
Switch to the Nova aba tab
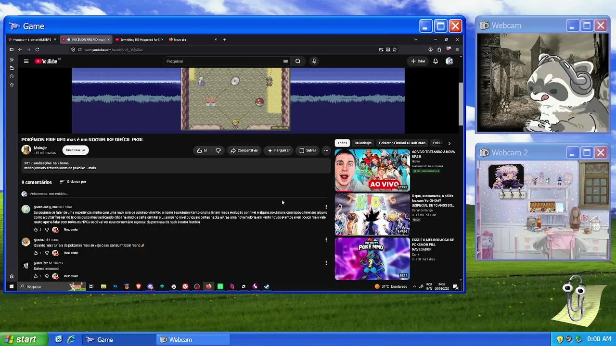(192, 39)
